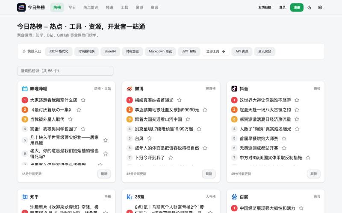Click the 登录 link
This screenshot has width=342, height=213.
(x=282, y=7)
